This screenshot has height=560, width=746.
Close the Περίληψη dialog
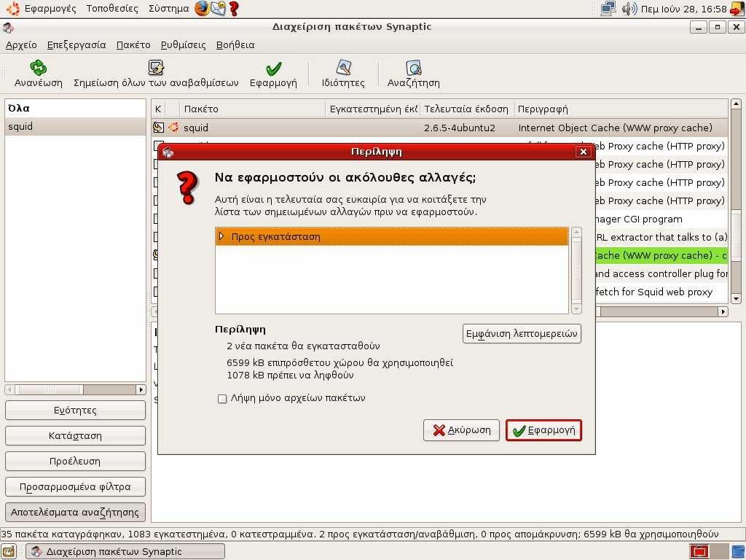583,152
